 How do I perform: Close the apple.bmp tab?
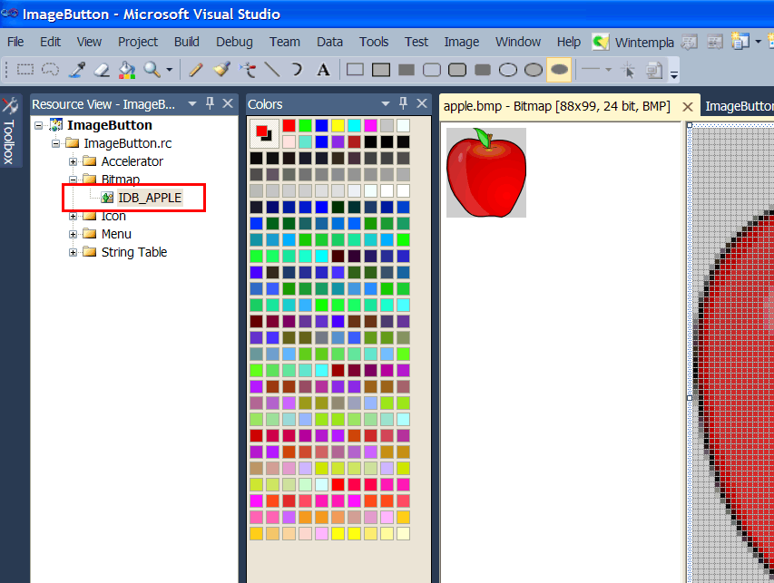pyautogui.click(x=688, y=107)
